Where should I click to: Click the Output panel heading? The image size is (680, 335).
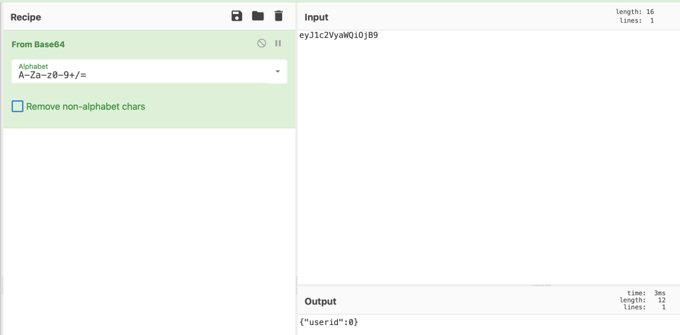click(x=320, y=301)
